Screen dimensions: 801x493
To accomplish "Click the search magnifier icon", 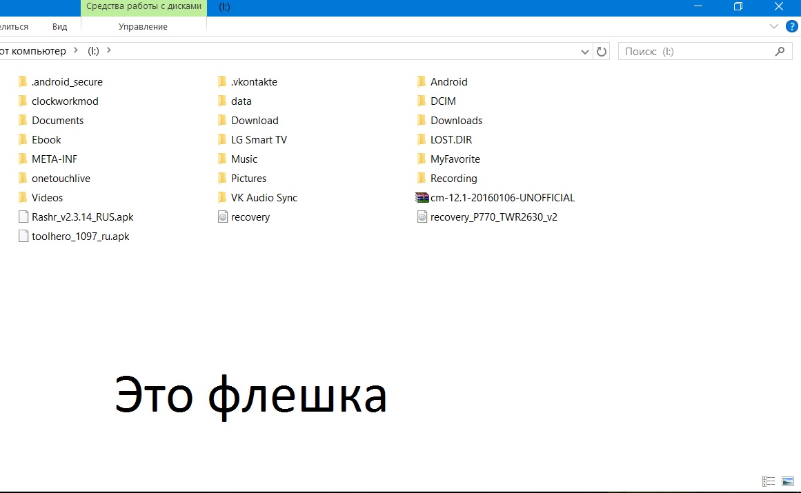I will (780, 52).
